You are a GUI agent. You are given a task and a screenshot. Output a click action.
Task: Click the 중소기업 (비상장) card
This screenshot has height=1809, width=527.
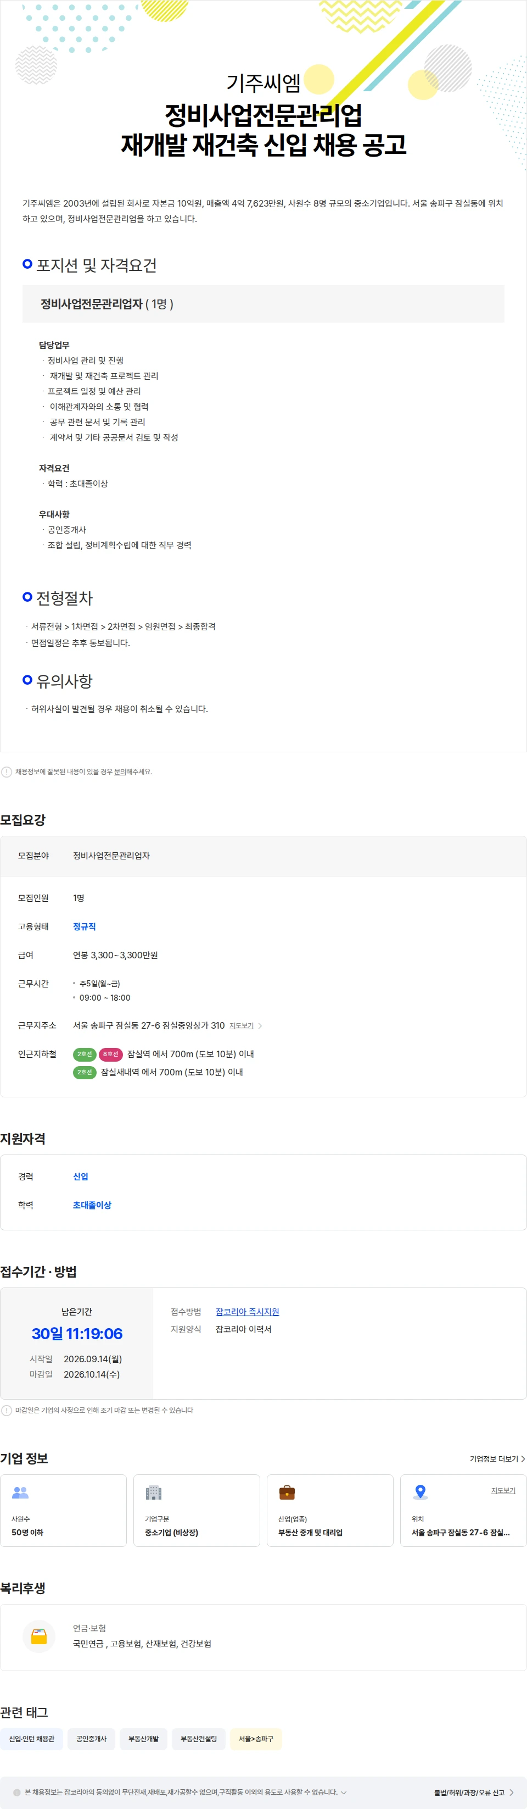click(x=197, y=1510)
